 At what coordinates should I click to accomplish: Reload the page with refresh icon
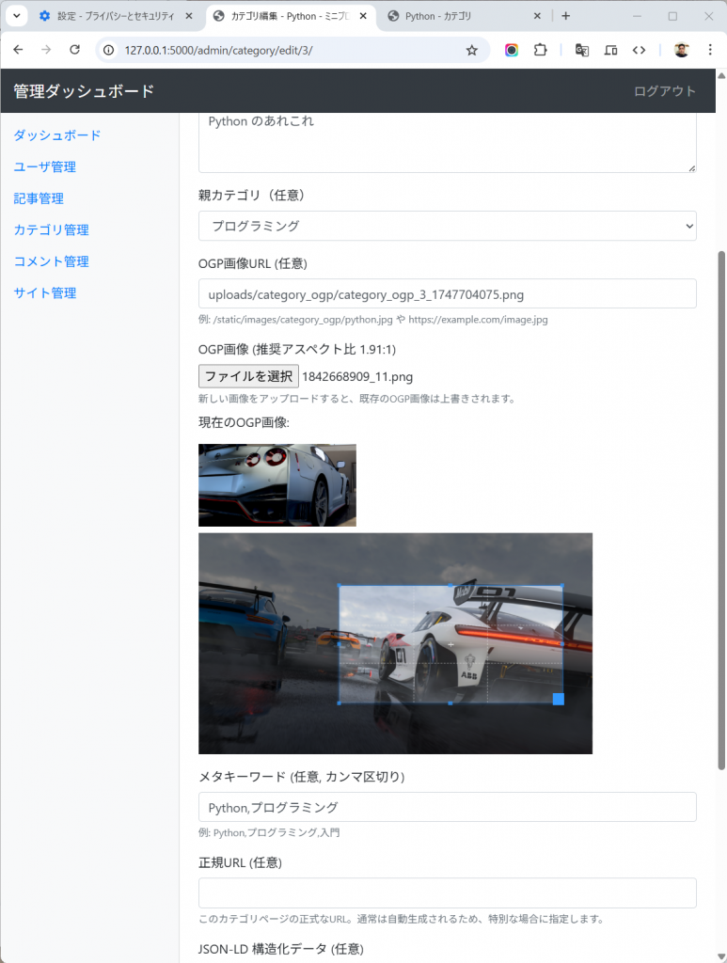pos(74,50)
